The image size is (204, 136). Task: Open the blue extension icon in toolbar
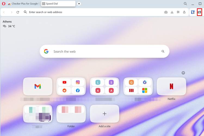pos(193,12)
